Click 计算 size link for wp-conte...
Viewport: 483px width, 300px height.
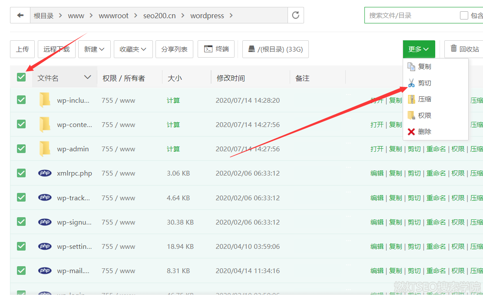click(173, 125)
